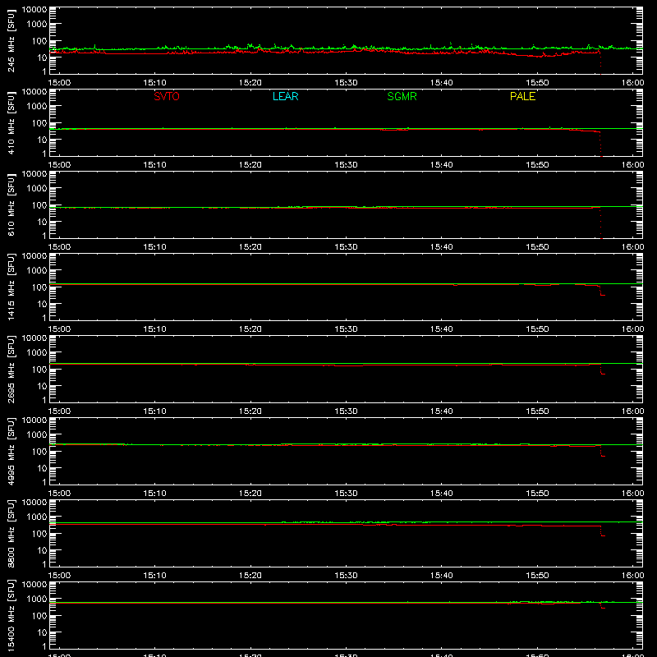Click the 10000 y-axis label of 4995 MHz plot
Image resolution: width=657 pixels, height=657 pixels.
point(34,420)
